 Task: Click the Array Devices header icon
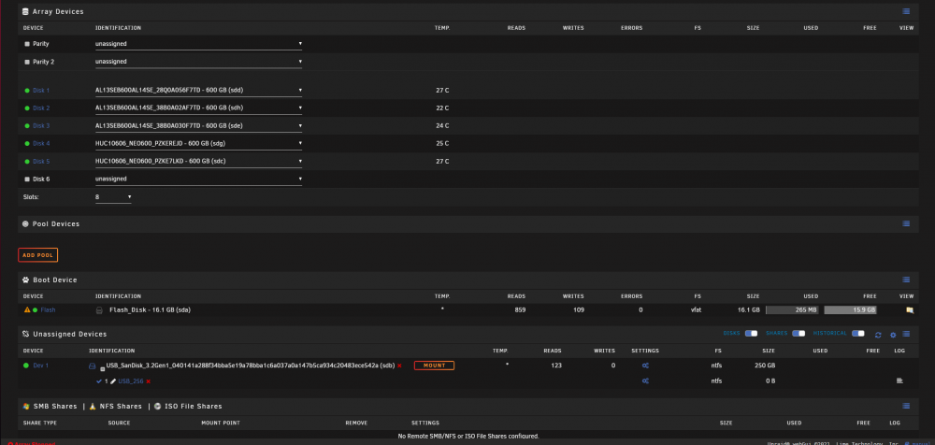tap(25, 11)
